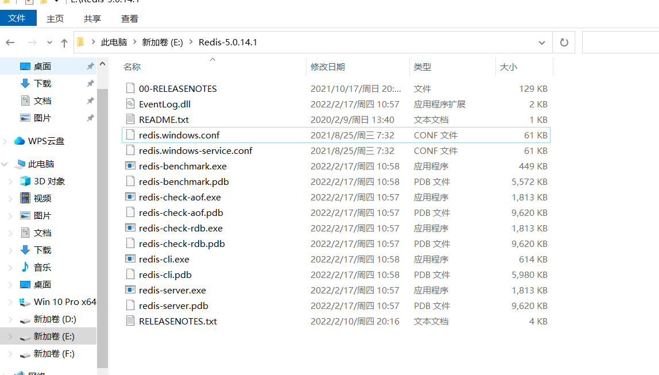Select the redis-benchmark.exe application icon
659x375 pixels.
click(x=130, y=166)
